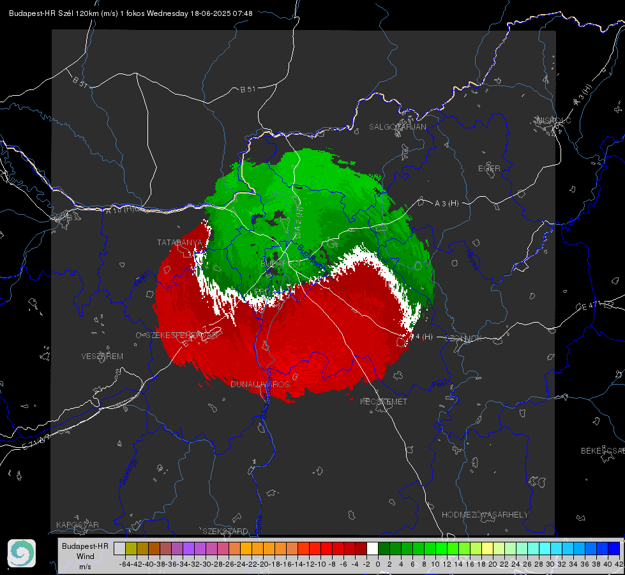
Task: Select the light gray first legend swatch
Action: coord(119,548)
